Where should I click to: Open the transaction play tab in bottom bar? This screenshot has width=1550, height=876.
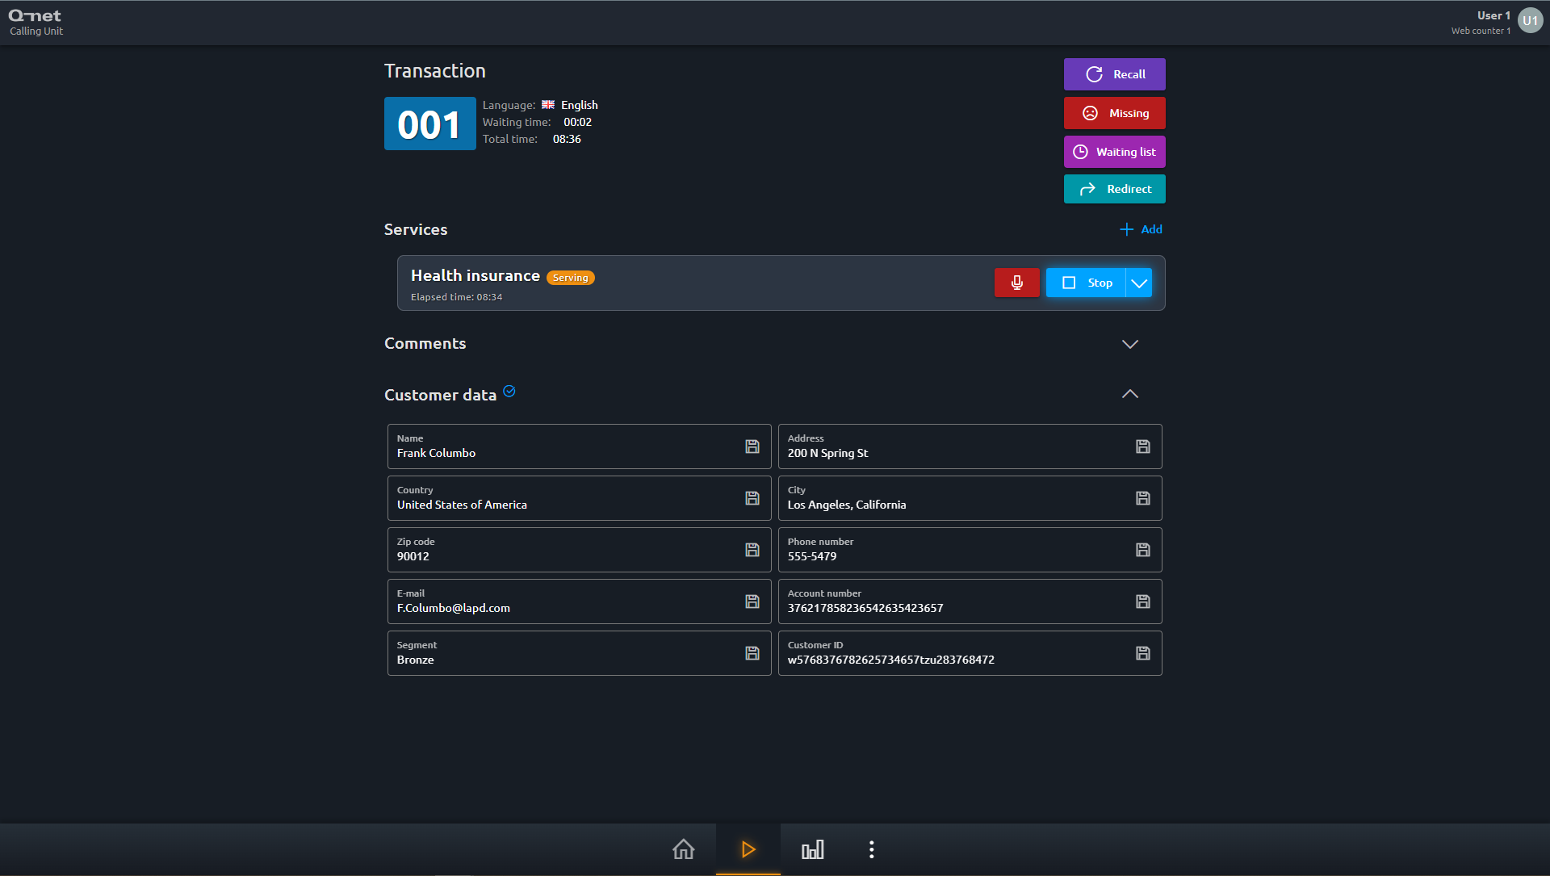[748, 849]
